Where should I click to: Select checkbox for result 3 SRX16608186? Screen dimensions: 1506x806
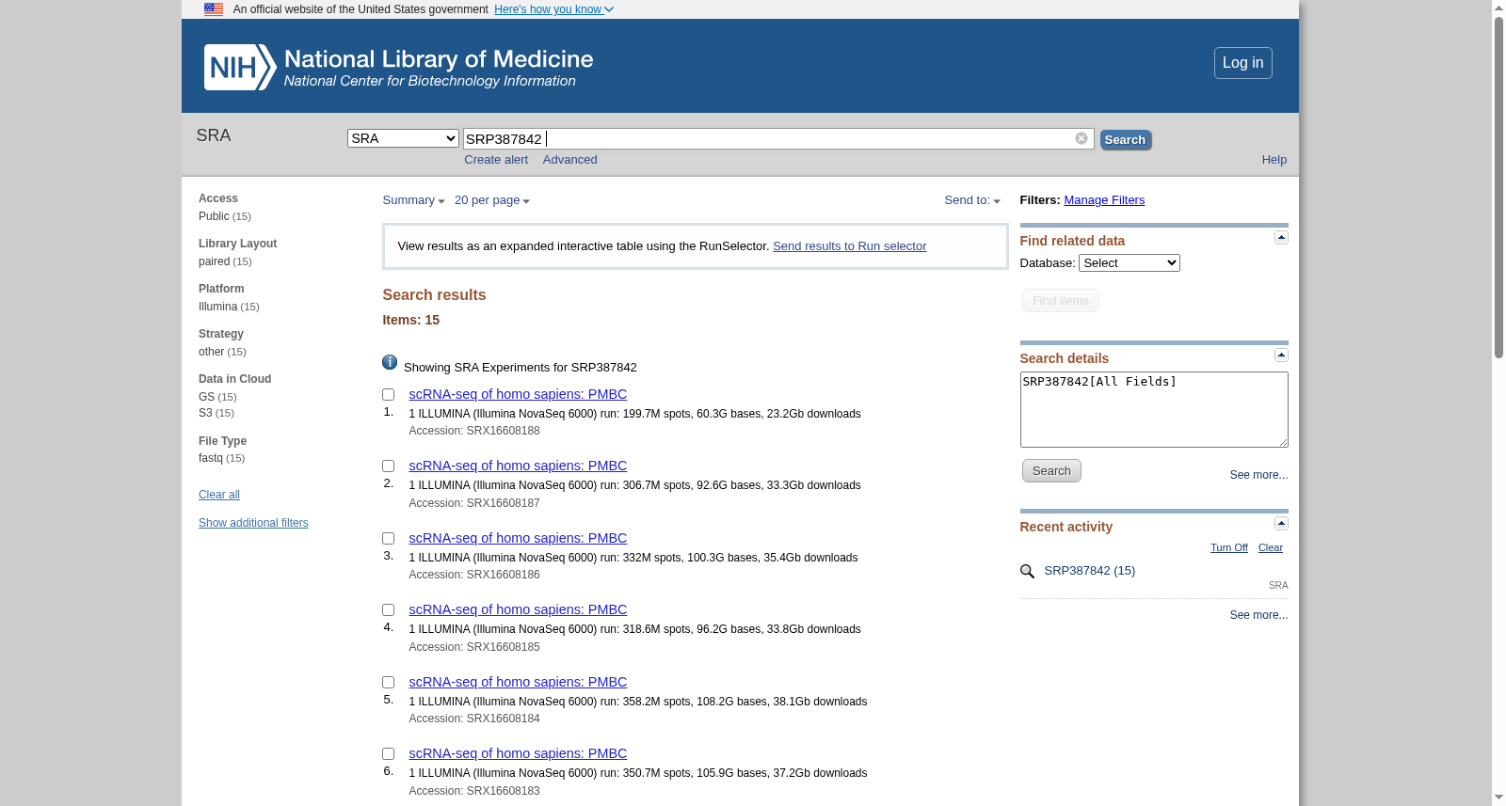388,539
